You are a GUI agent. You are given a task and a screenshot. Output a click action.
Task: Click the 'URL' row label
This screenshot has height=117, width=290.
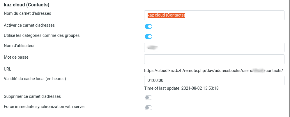pyautogui.click(x=8, y=69)
